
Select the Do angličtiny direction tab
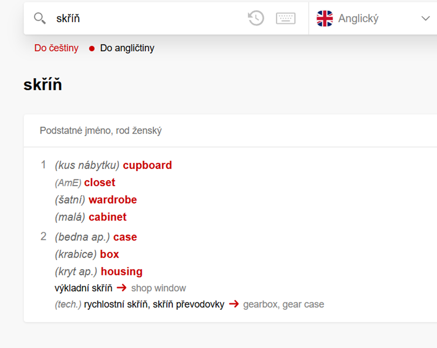[127, 48]
